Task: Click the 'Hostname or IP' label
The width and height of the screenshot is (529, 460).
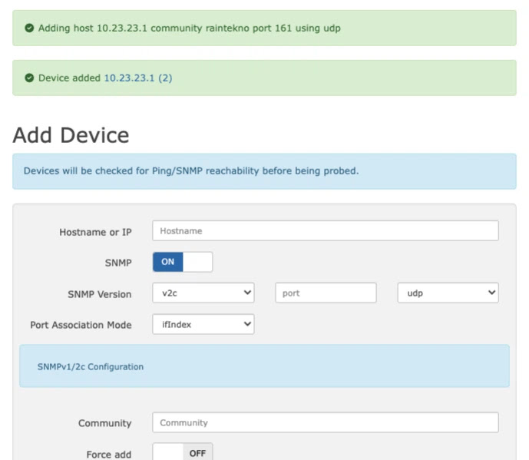Action: click(95, 232)
